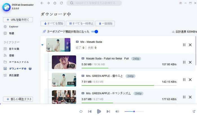Click the ロマンチシズム video thumbnail
This screenshot has height=116, width=197.
coord(64,97)
